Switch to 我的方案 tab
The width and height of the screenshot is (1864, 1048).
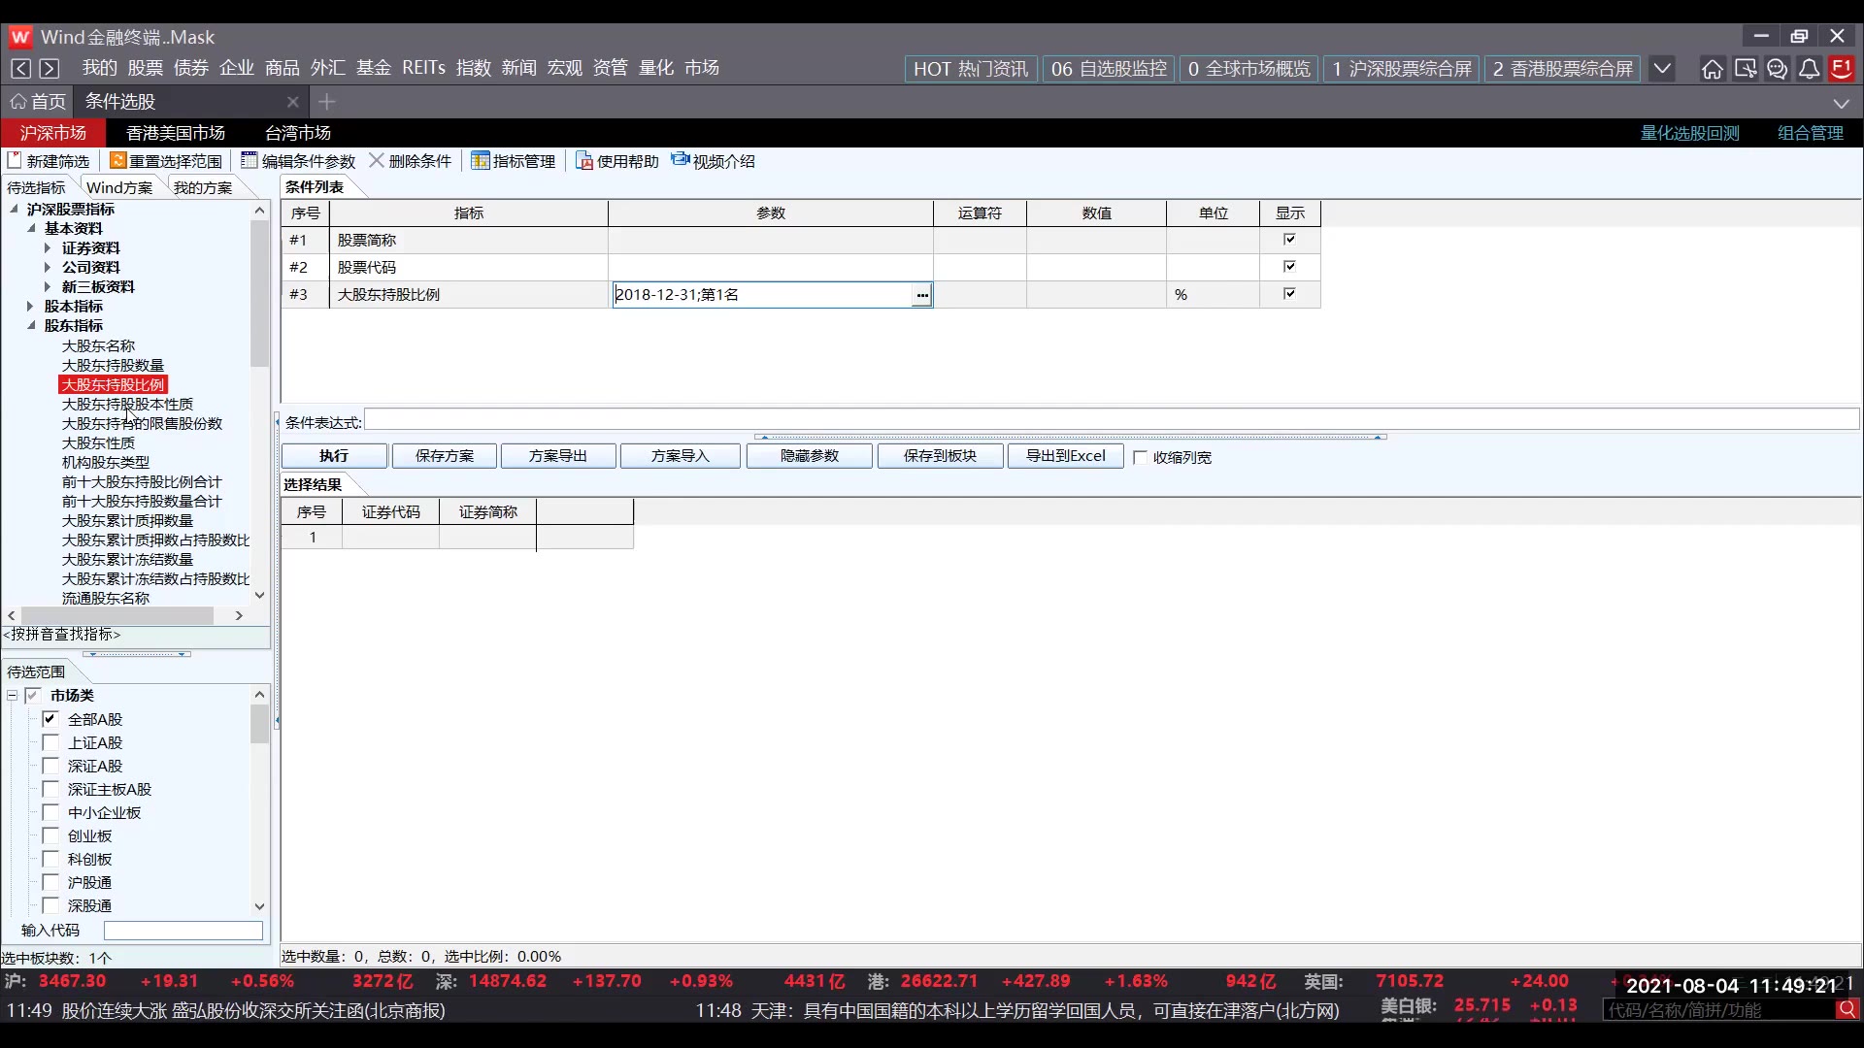point(203,187)
